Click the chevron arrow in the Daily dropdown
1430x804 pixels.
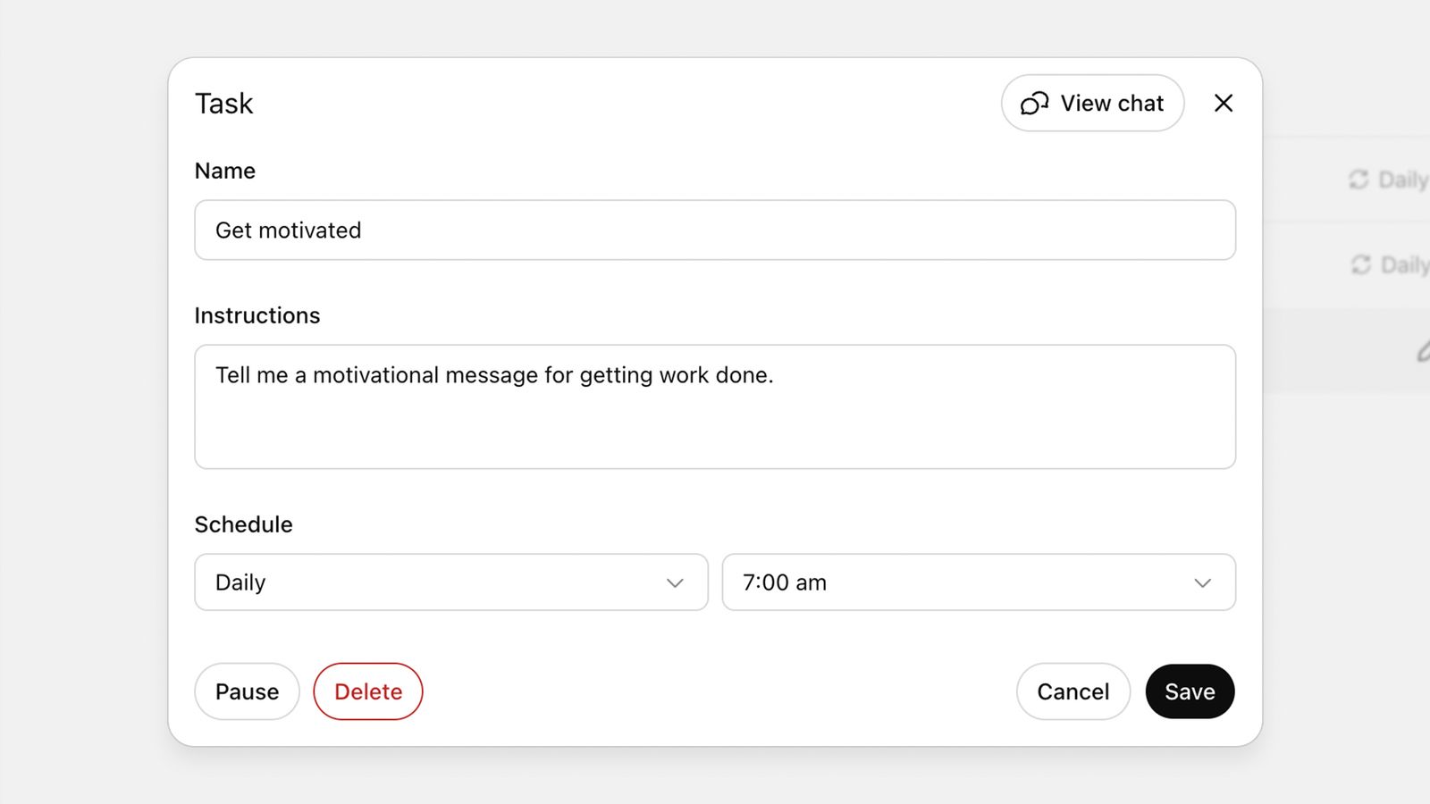tap(675, 583)
